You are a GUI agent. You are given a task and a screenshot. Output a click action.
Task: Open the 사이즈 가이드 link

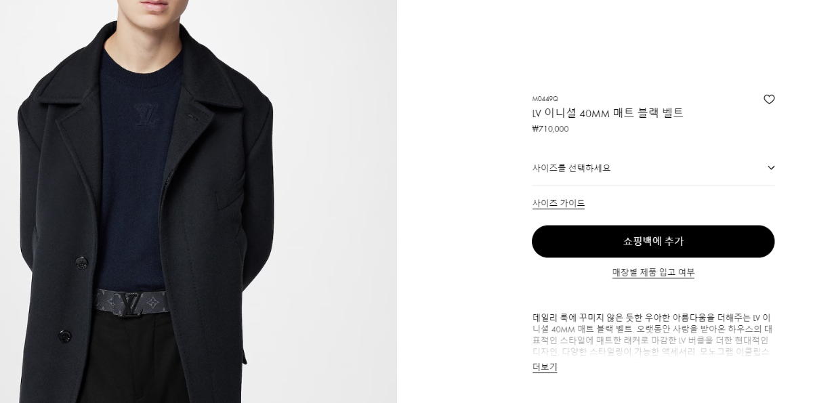(x=558, y=203)
